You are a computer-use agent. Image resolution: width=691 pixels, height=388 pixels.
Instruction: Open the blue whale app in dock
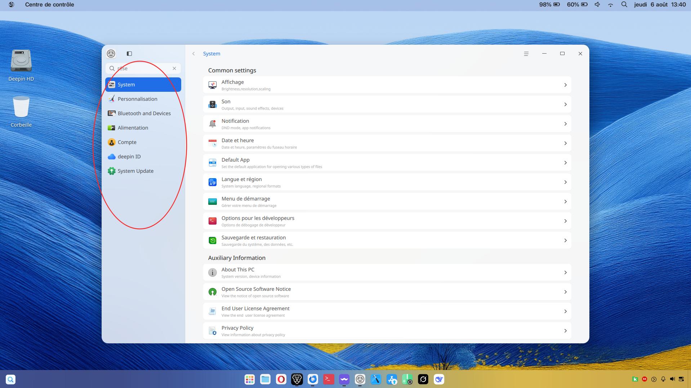pyautogui.click(x=439, y=379)
